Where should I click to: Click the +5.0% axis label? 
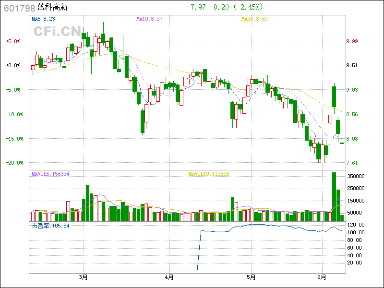pos(13,41)
